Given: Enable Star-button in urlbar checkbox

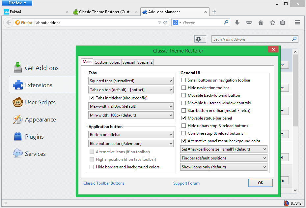Looking at the screenshot, I should pyautogui.click(x=184, y=111).
